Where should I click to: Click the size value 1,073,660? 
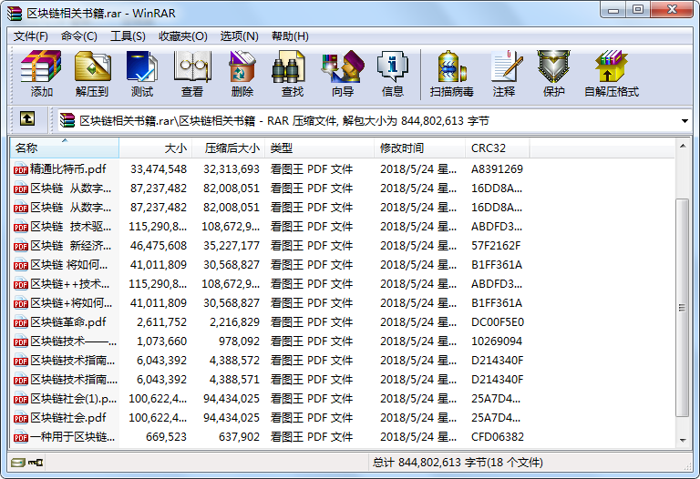[161, 341]
